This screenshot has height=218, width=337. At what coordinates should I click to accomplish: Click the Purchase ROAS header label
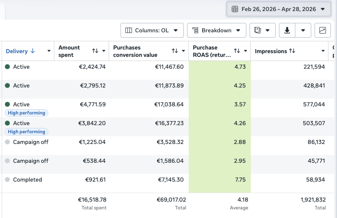pyautogui.click(x=212, y=51)
